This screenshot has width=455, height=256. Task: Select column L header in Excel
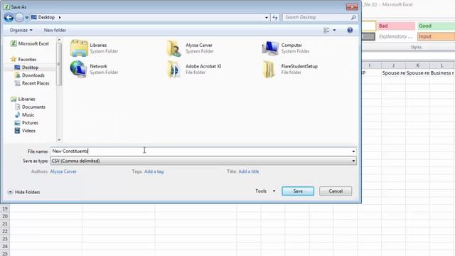(x=442, y=65)
